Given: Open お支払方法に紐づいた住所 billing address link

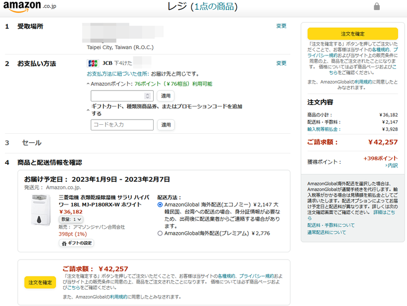Looking at the screenshot, I should tap(118, 74).
